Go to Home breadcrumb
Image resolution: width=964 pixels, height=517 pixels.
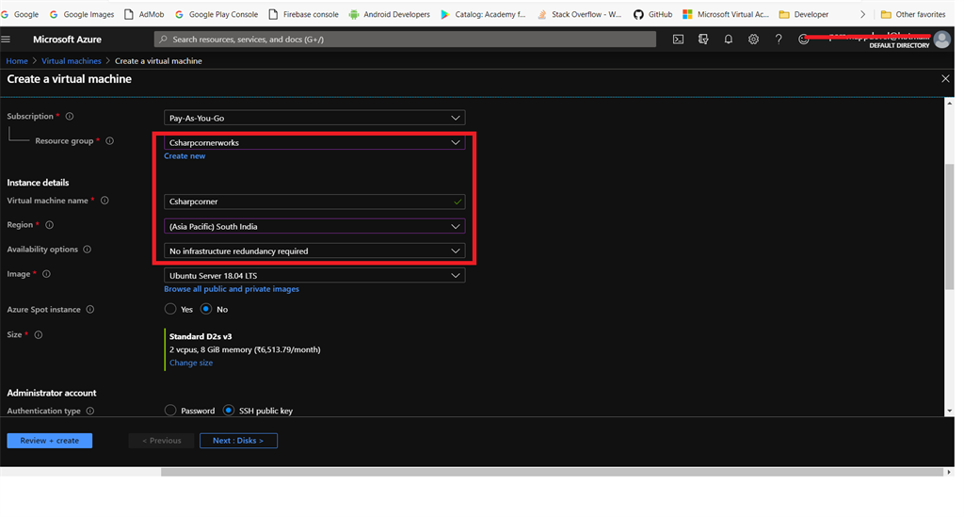[17, 61]
